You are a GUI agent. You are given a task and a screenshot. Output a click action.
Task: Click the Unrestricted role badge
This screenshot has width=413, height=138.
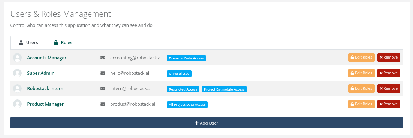(179, 74)
